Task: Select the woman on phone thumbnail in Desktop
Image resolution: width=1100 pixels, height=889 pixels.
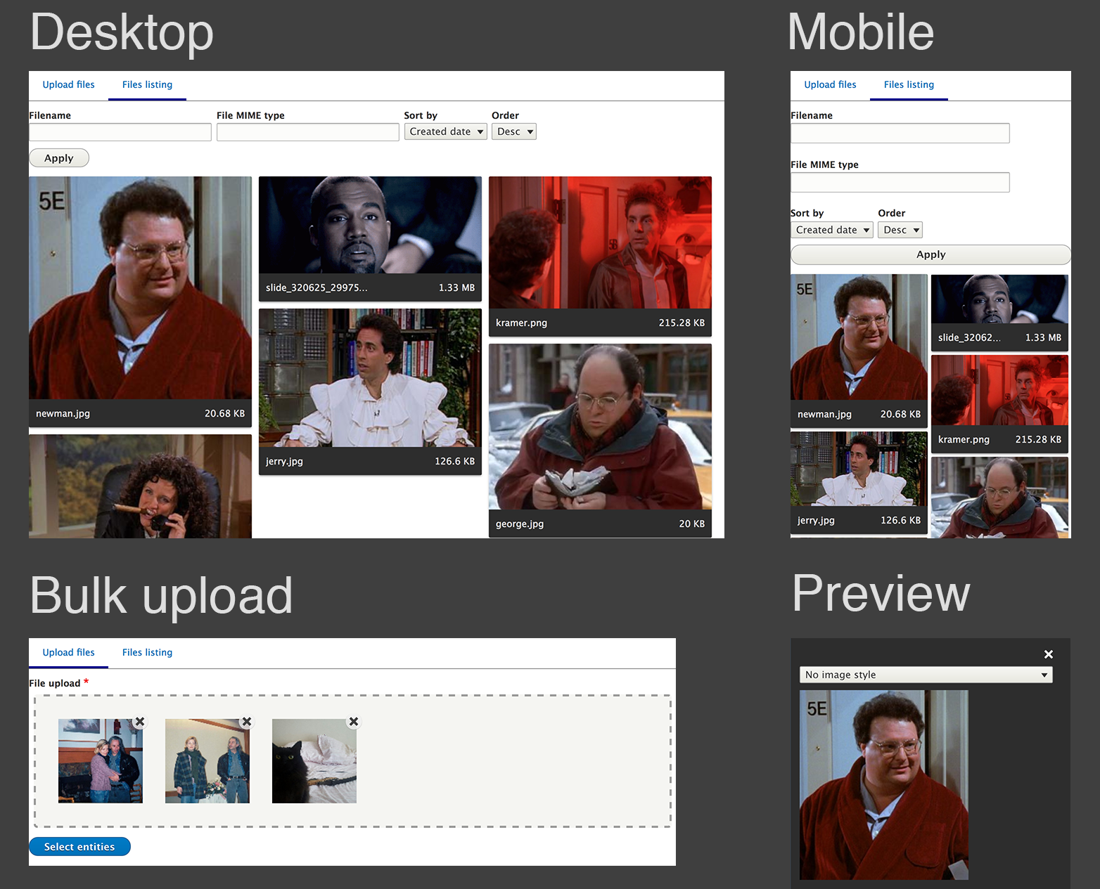Action: click(140, 486)
